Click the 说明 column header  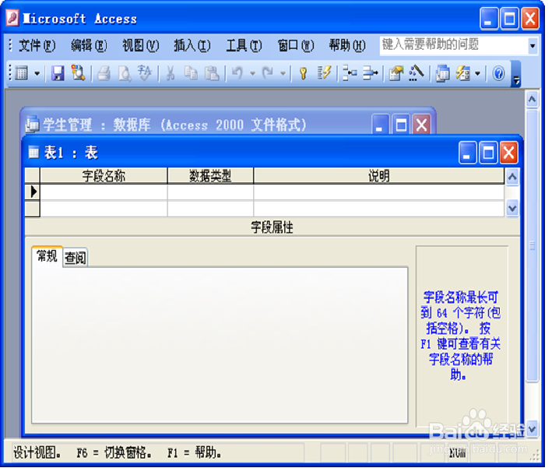click(x=379, y=176)
